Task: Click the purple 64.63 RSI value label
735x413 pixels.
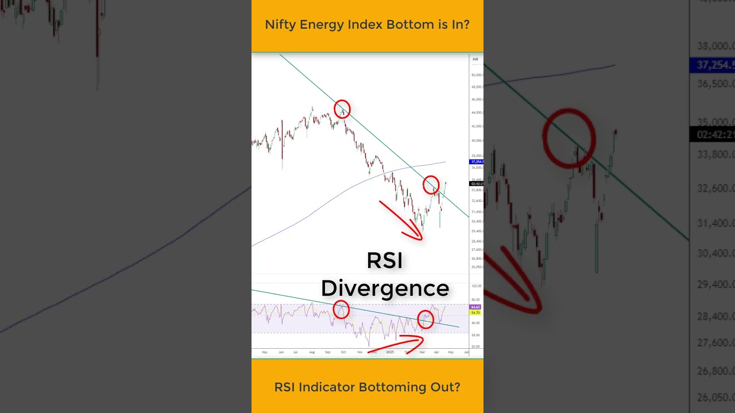Action: pyautogui.click(x=475, y=307)
